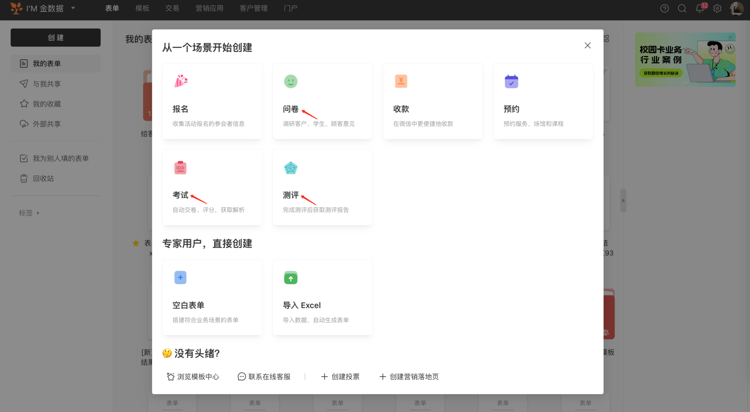
Task: Click the 创建投票 link
Action: click(340, 377)
